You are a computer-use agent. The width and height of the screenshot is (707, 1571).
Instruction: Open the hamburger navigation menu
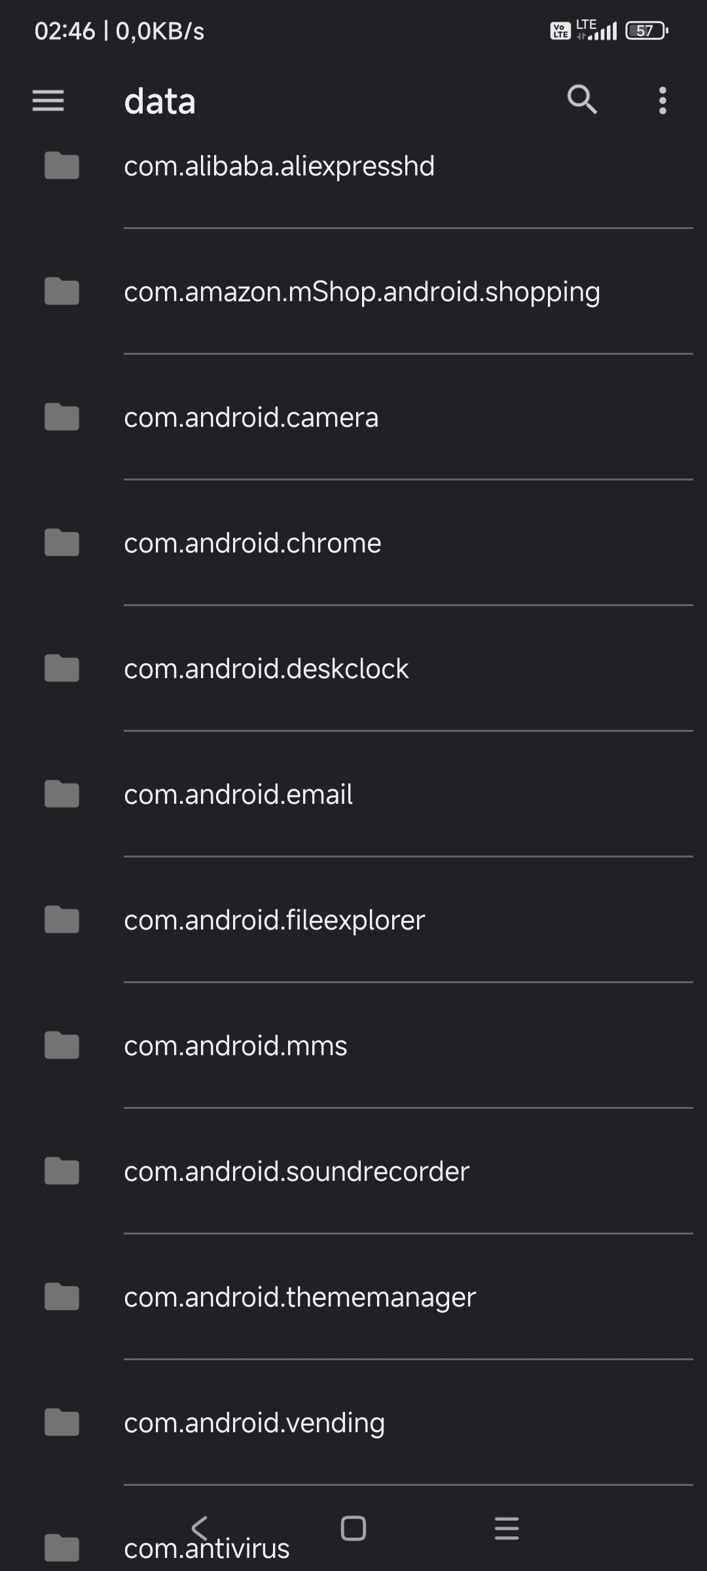pos(48,101)
